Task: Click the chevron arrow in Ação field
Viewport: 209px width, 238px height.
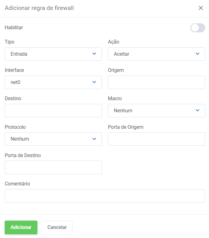Action: click(x=197, y=54)
